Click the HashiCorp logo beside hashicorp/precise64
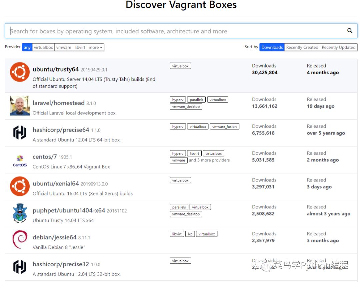This screenshot has height=282, width=360. pos(20,132)
